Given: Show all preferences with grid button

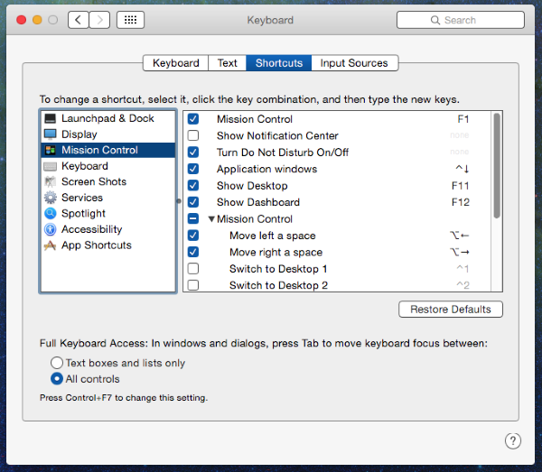Looking at the screenshot, I should [130, 20].
